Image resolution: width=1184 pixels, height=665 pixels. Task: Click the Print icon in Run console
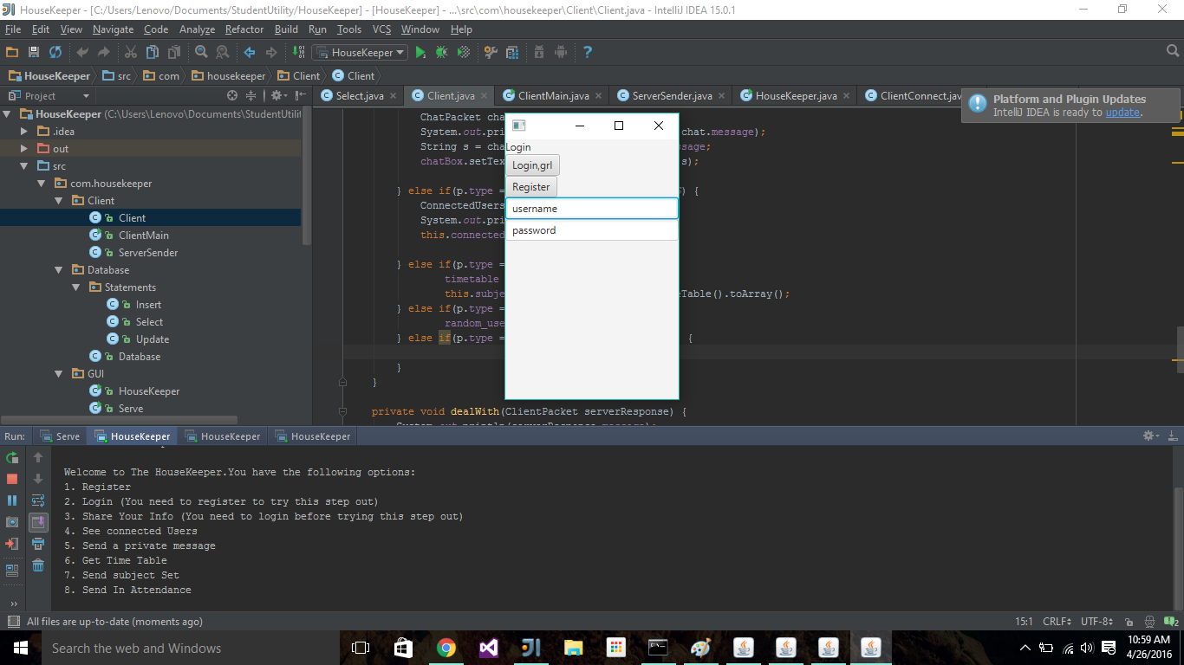[x=38, y=544]
